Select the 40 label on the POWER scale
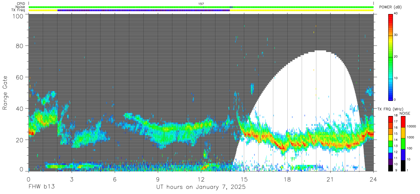 pyautogui.click(x=396, y=14)
